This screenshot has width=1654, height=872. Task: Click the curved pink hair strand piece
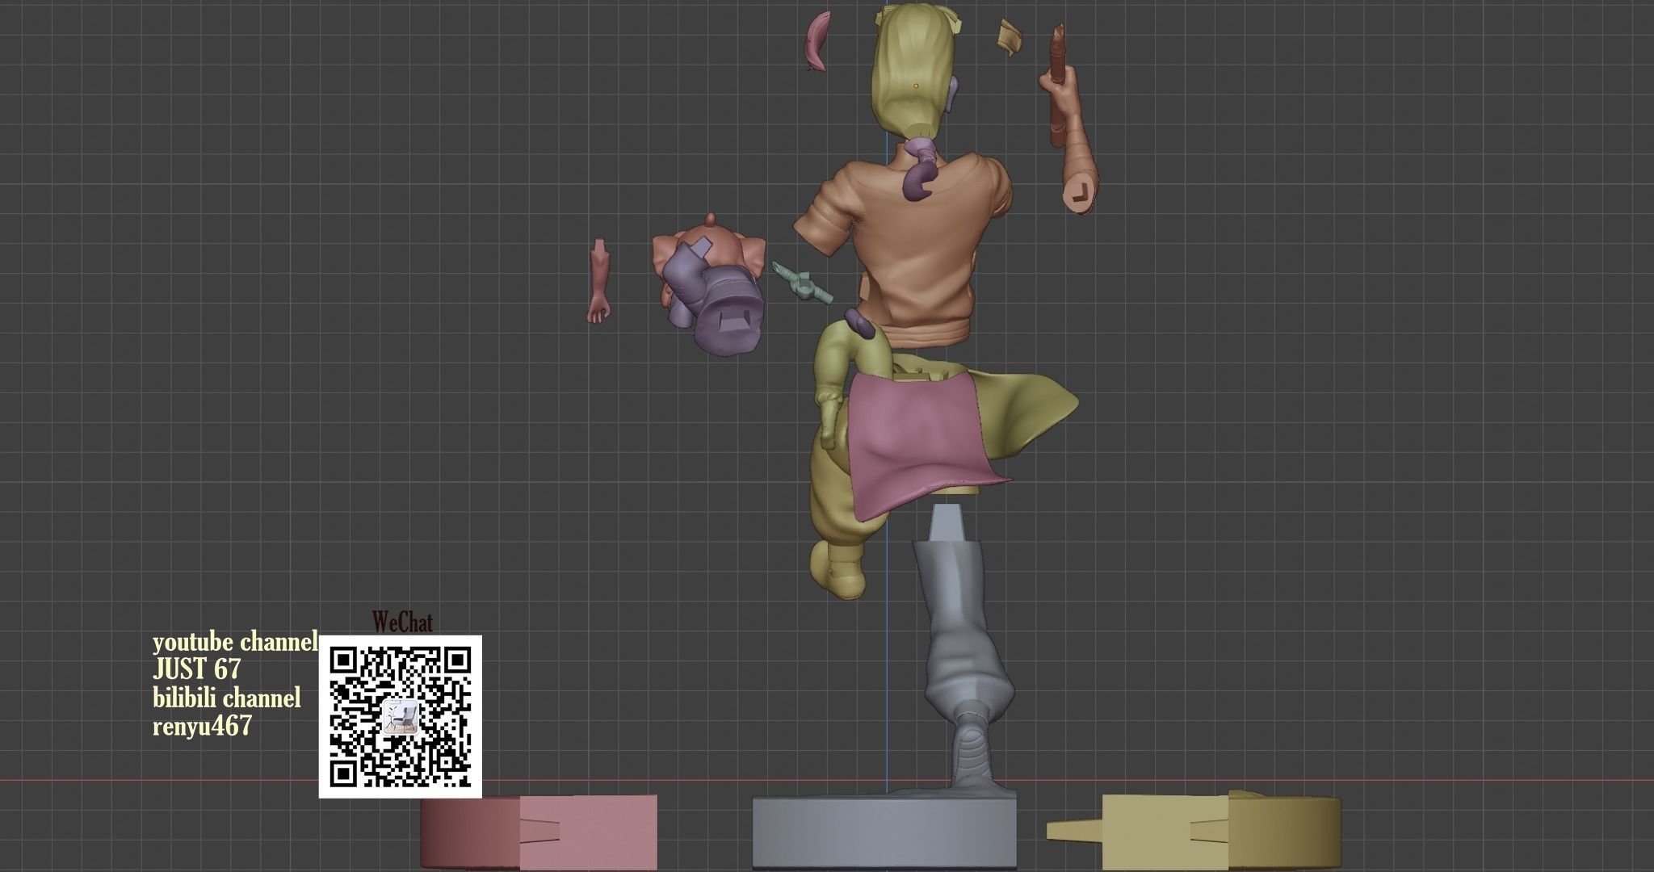[x=817, y=40]
